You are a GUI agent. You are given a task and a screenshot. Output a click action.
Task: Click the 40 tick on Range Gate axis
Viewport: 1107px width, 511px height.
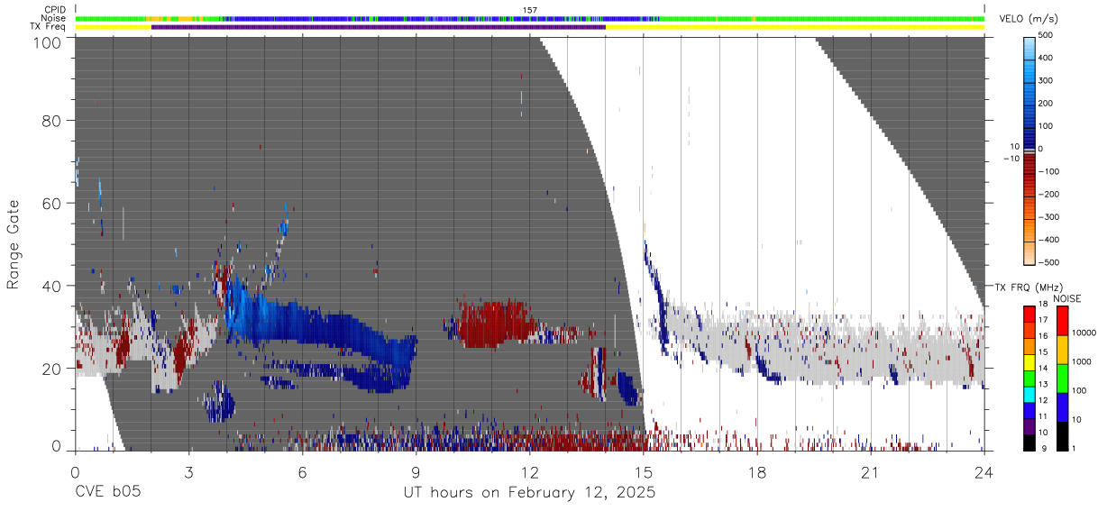pyautogui.click(x=52, y=286)
